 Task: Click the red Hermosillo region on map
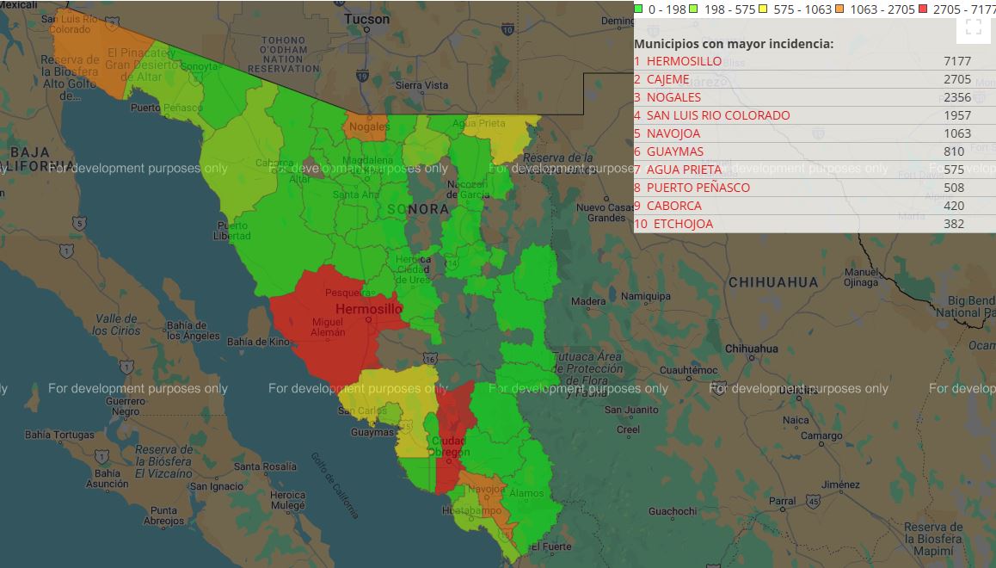[327, 327]
